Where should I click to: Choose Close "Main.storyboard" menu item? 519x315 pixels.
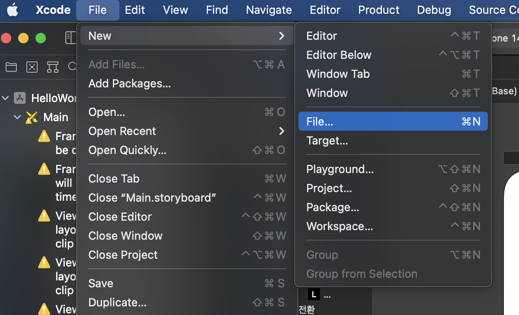(x=187, y=198)
